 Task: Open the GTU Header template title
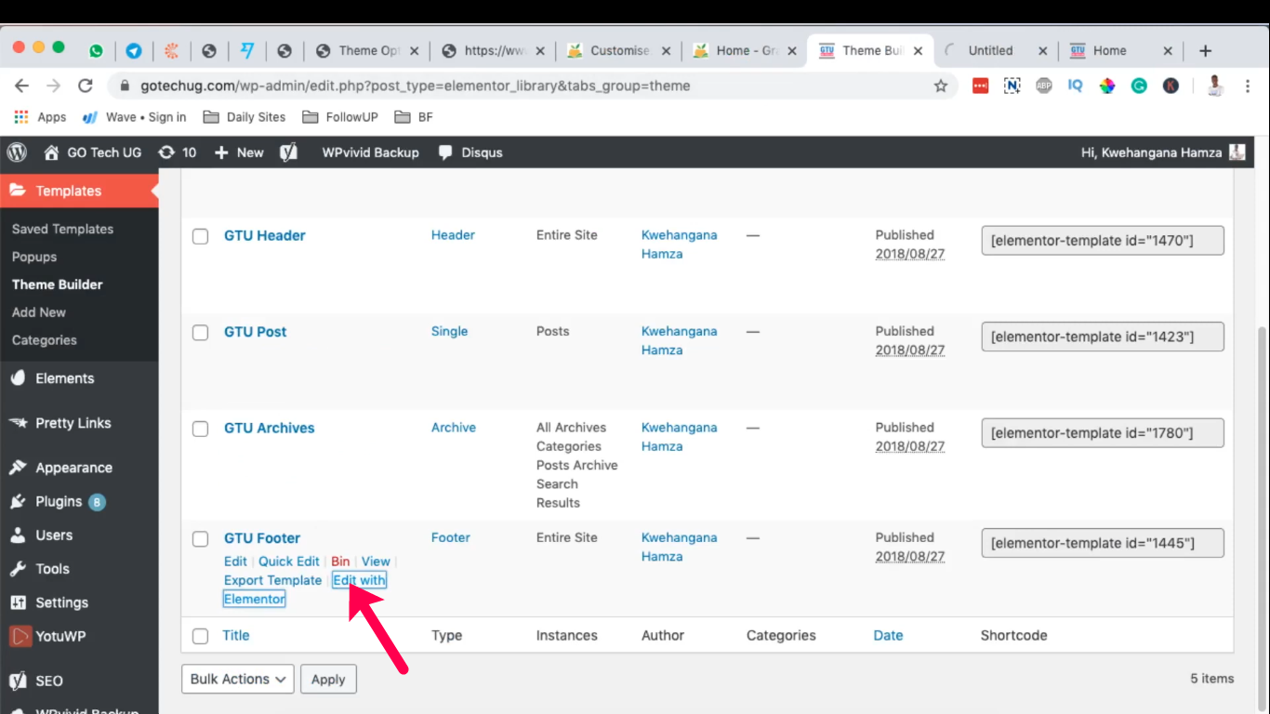click(265, 236)
